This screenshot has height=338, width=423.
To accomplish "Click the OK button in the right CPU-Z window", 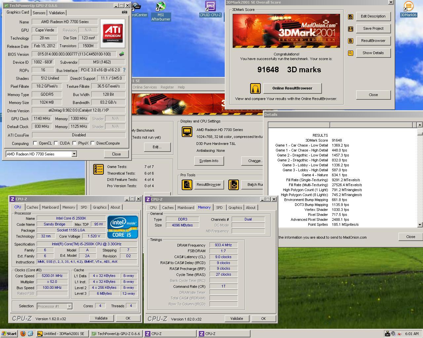I will [263, 319].
